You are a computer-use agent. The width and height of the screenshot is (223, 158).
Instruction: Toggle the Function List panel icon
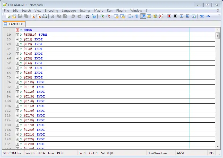161,16
